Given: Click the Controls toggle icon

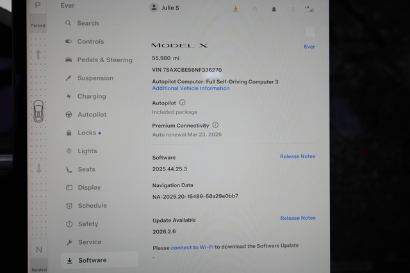Looking at the screenshot, I should (x=69, y=41).
